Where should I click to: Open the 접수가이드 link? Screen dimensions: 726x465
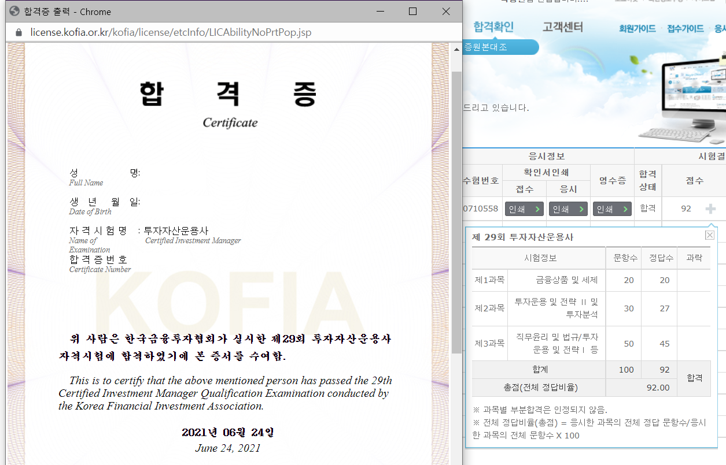pyautogui.click(x=685, y=28)
